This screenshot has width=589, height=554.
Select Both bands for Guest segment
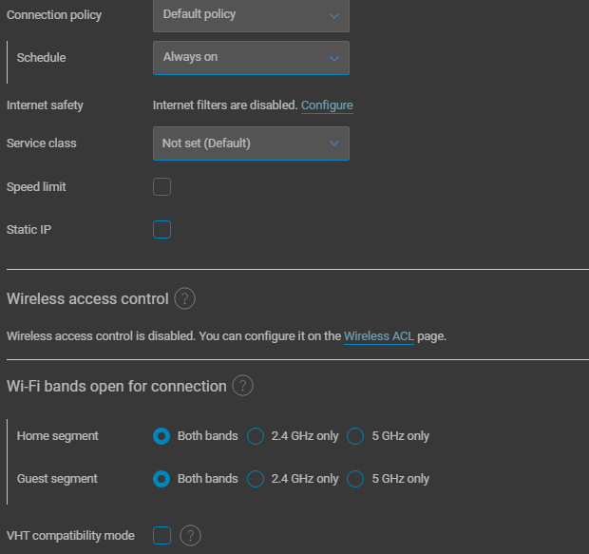(161, 479)
